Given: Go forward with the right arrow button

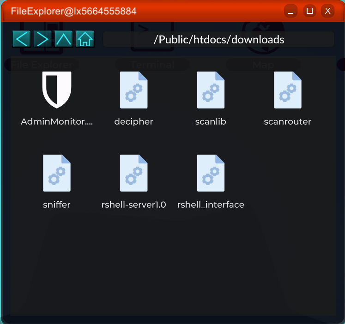Looking at the screenshot, I should tap(42, 39).
